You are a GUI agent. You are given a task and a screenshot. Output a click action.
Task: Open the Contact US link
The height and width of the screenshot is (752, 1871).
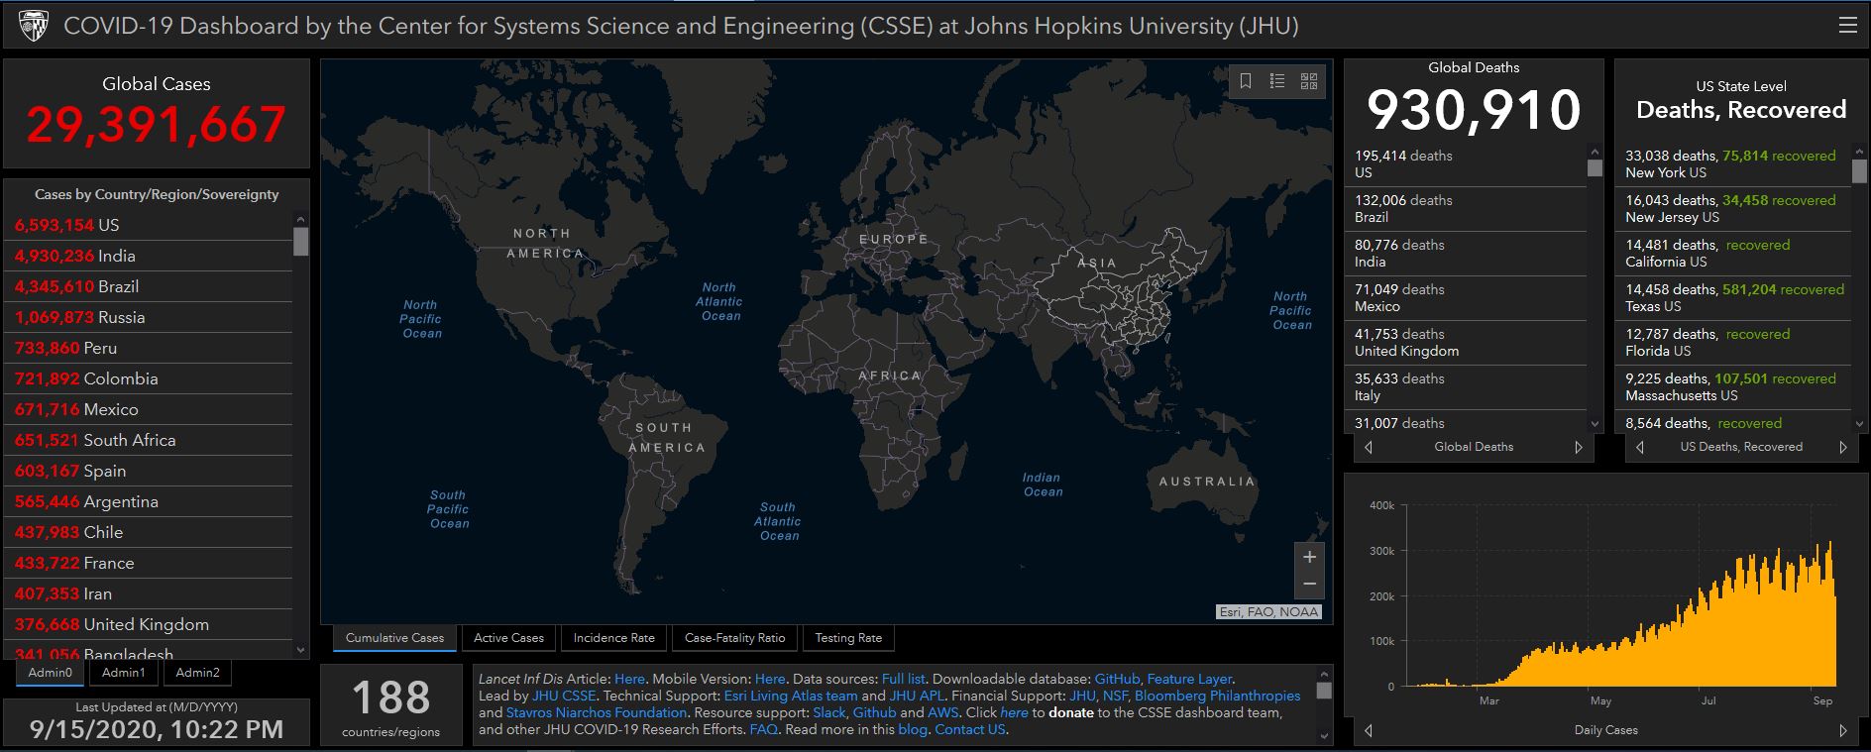[970, 729]
